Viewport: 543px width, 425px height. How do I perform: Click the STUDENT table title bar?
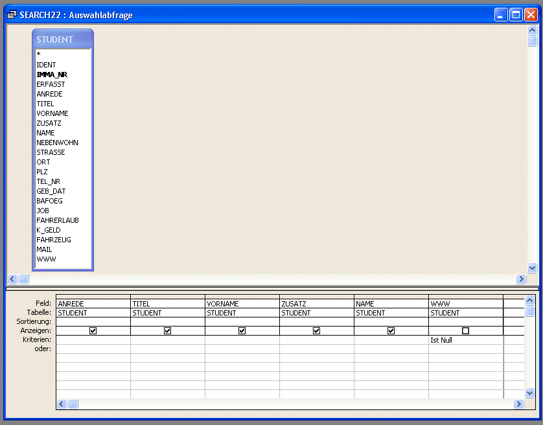point(63,39)
